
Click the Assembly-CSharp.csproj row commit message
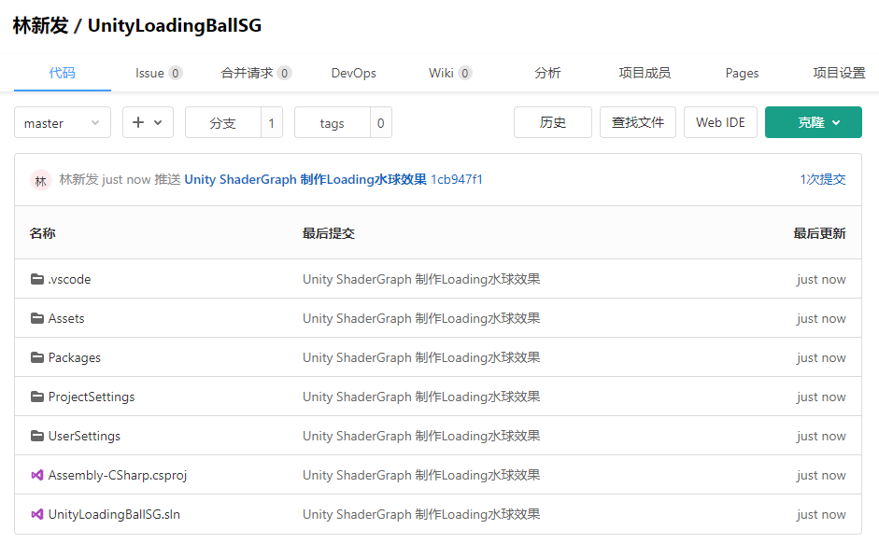coord(421,475)
